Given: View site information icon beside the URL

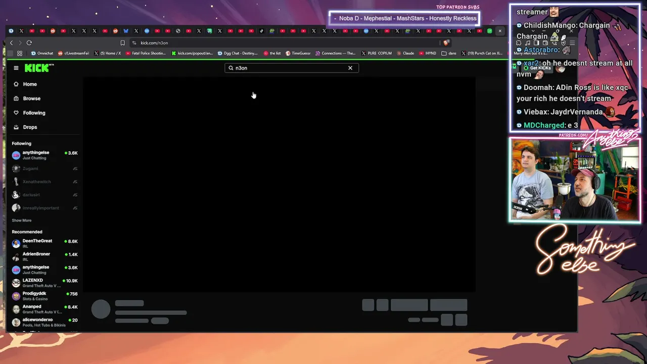Looking at the screenshot, I should [x=134, y=43].
